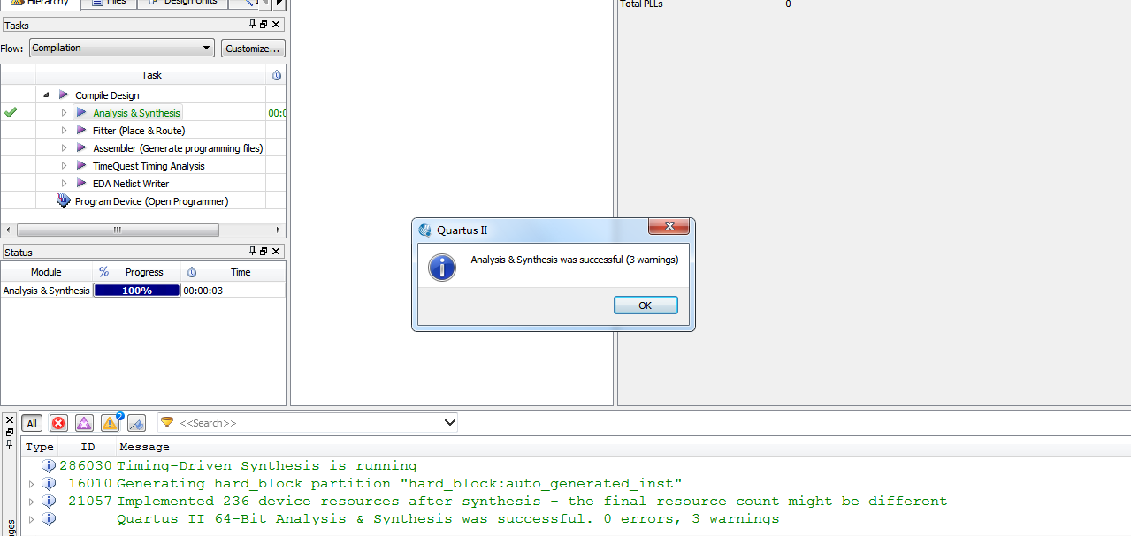Click the Fitter play arrow icon

[x=81, y=130]
